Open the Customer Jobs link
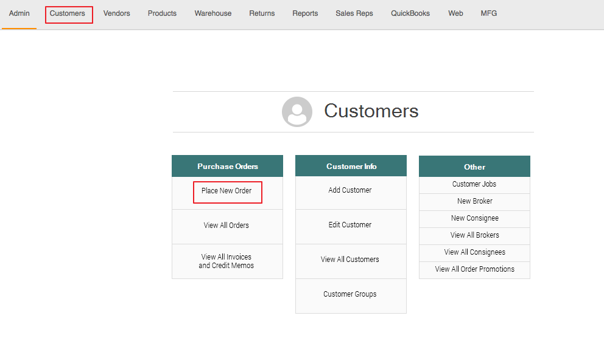Screen dimensions: 604x355 474,184
